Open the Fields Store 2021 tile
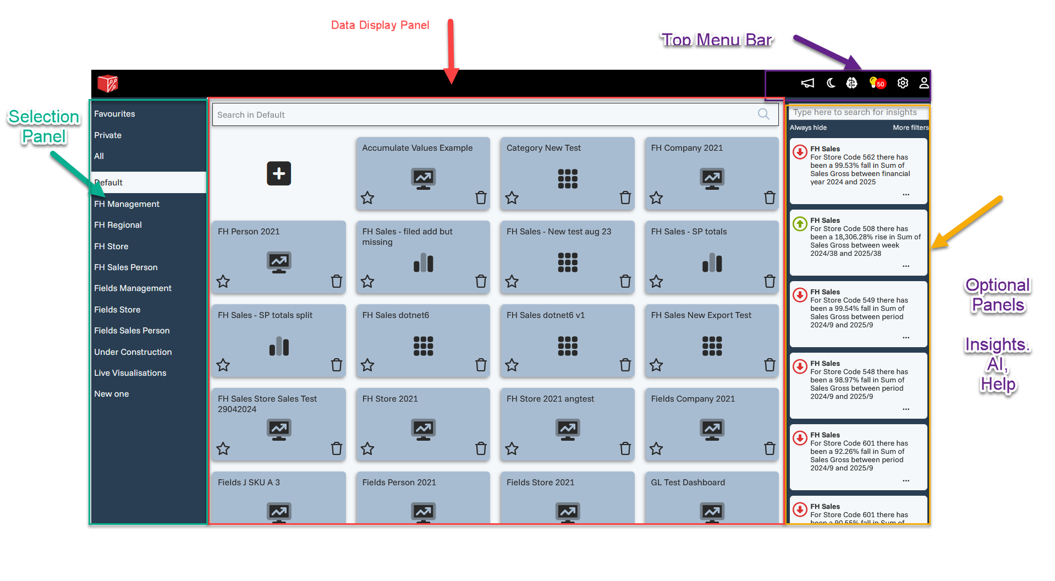The height and width of the screenshot is (581, 1055). pos(568,497)
